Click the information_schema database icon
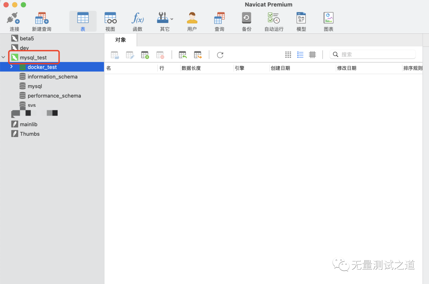The width and height of the screenshot is (429, 284). 22,76
